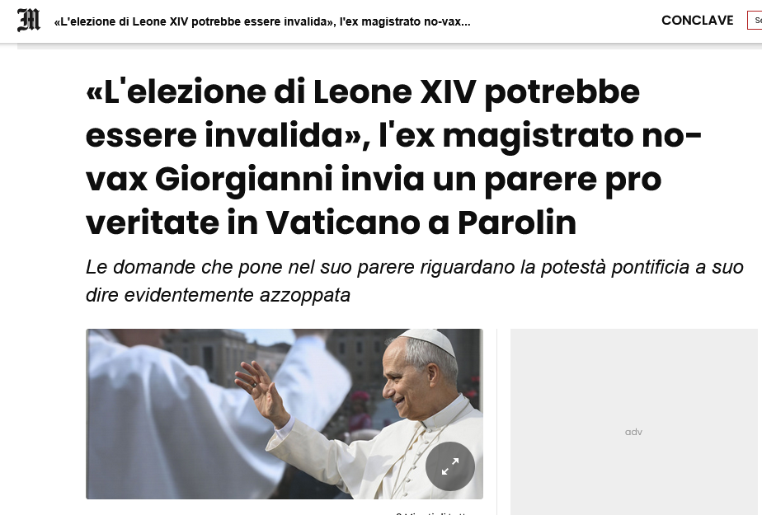Click the italic subtitle starting 'Le domande'
Screen dimensions: 762x515
[x=415, y=280]
